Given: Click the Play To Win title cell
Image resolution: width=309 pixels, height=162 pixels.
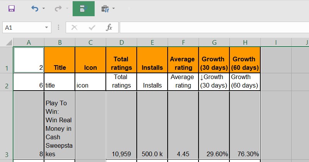Looking at the screenshot, I should [59, 125].
